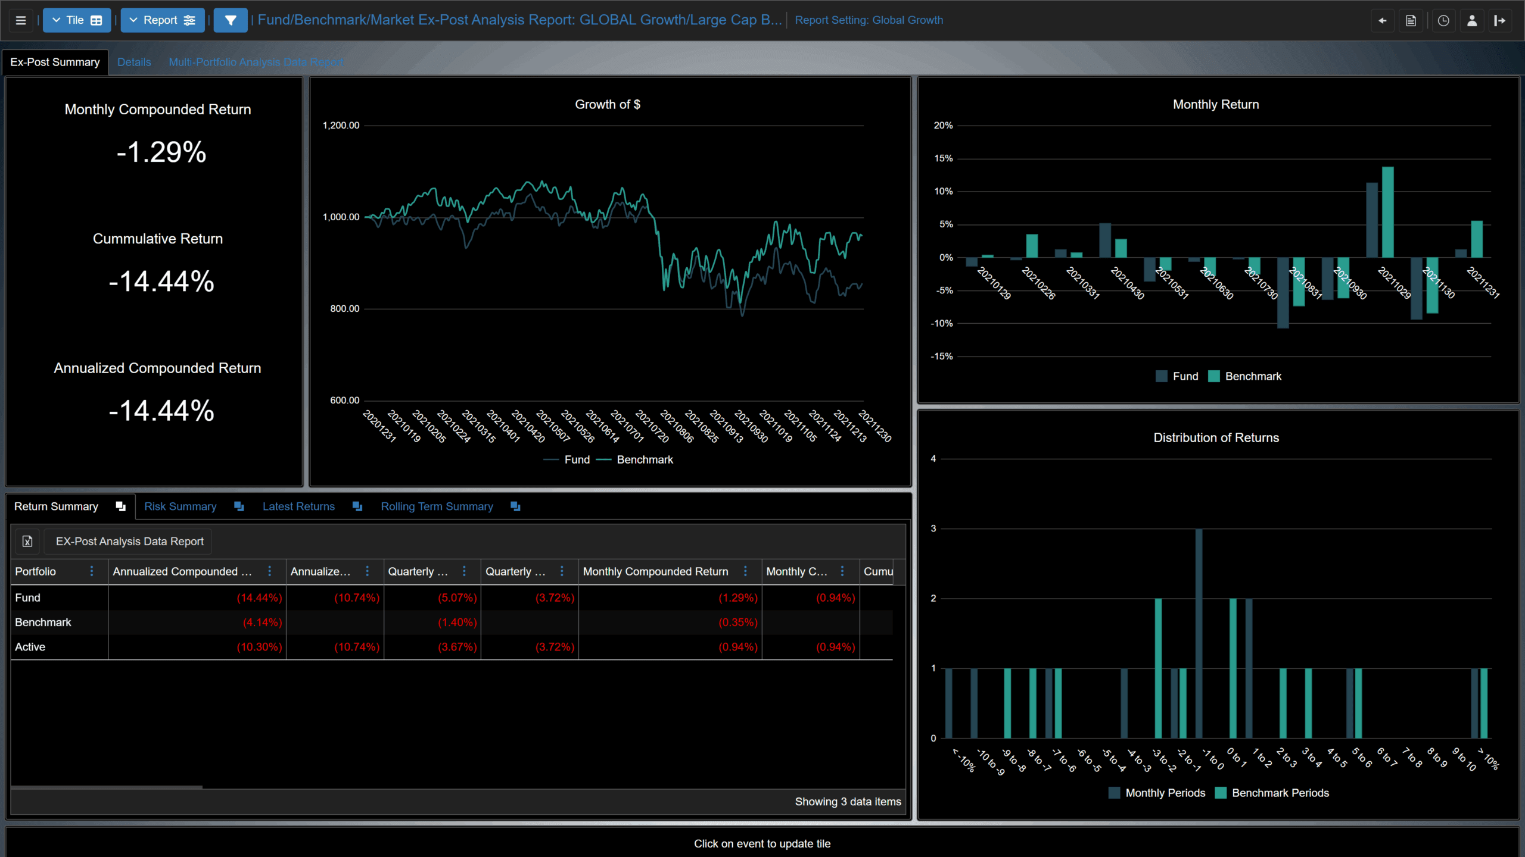
Task: Click the back arrow icon
Action: 1383,21
